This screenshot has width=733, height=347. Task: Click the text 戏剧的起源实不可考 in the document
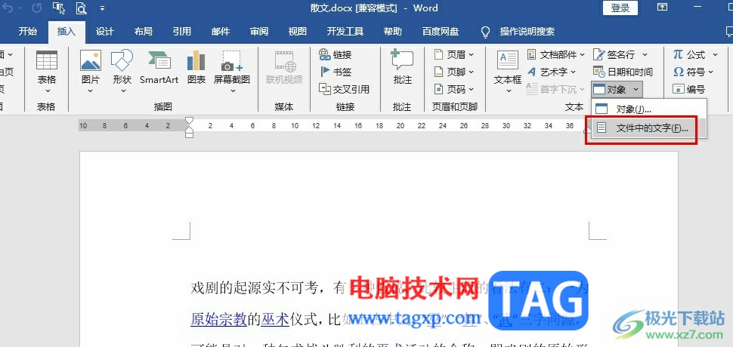point(254,288)
